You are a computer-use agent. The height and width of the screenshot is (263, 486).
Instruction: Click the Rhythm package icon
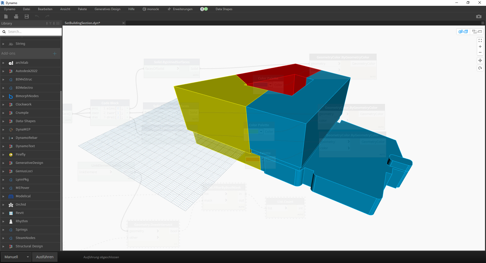(11, 222)
